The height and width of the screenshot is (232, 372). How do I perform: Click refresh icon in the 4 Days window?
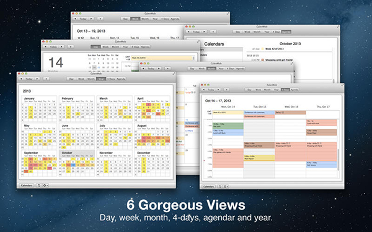(x=220, y=187)
